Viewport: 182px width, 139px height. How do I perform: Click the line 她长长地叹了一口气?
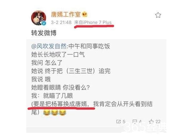click(58, 54)
